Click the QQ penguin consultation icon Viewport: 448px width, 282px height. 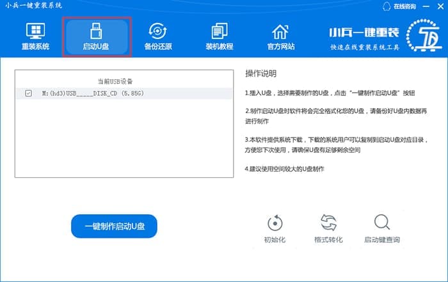(387, 6)
